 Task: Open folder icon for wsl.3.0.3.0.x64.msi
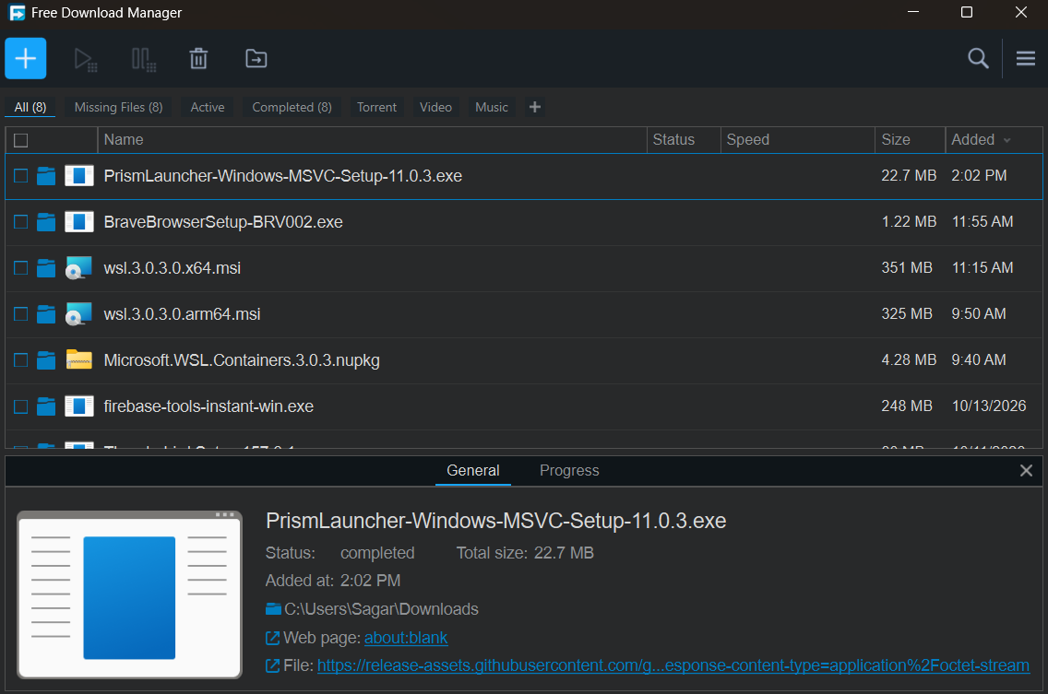[46, 268]
